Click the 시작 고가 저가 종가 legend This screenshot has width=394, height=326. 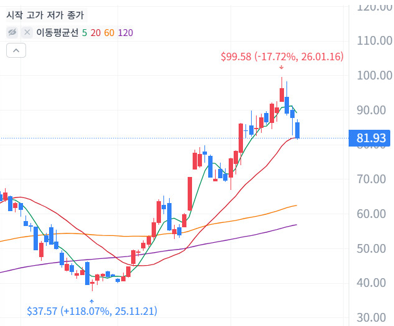(45, 15)
